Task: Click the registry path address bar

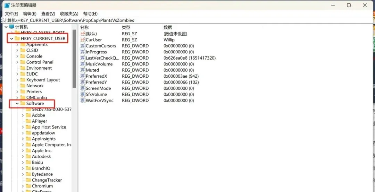Action: click(x=187, y=20)
